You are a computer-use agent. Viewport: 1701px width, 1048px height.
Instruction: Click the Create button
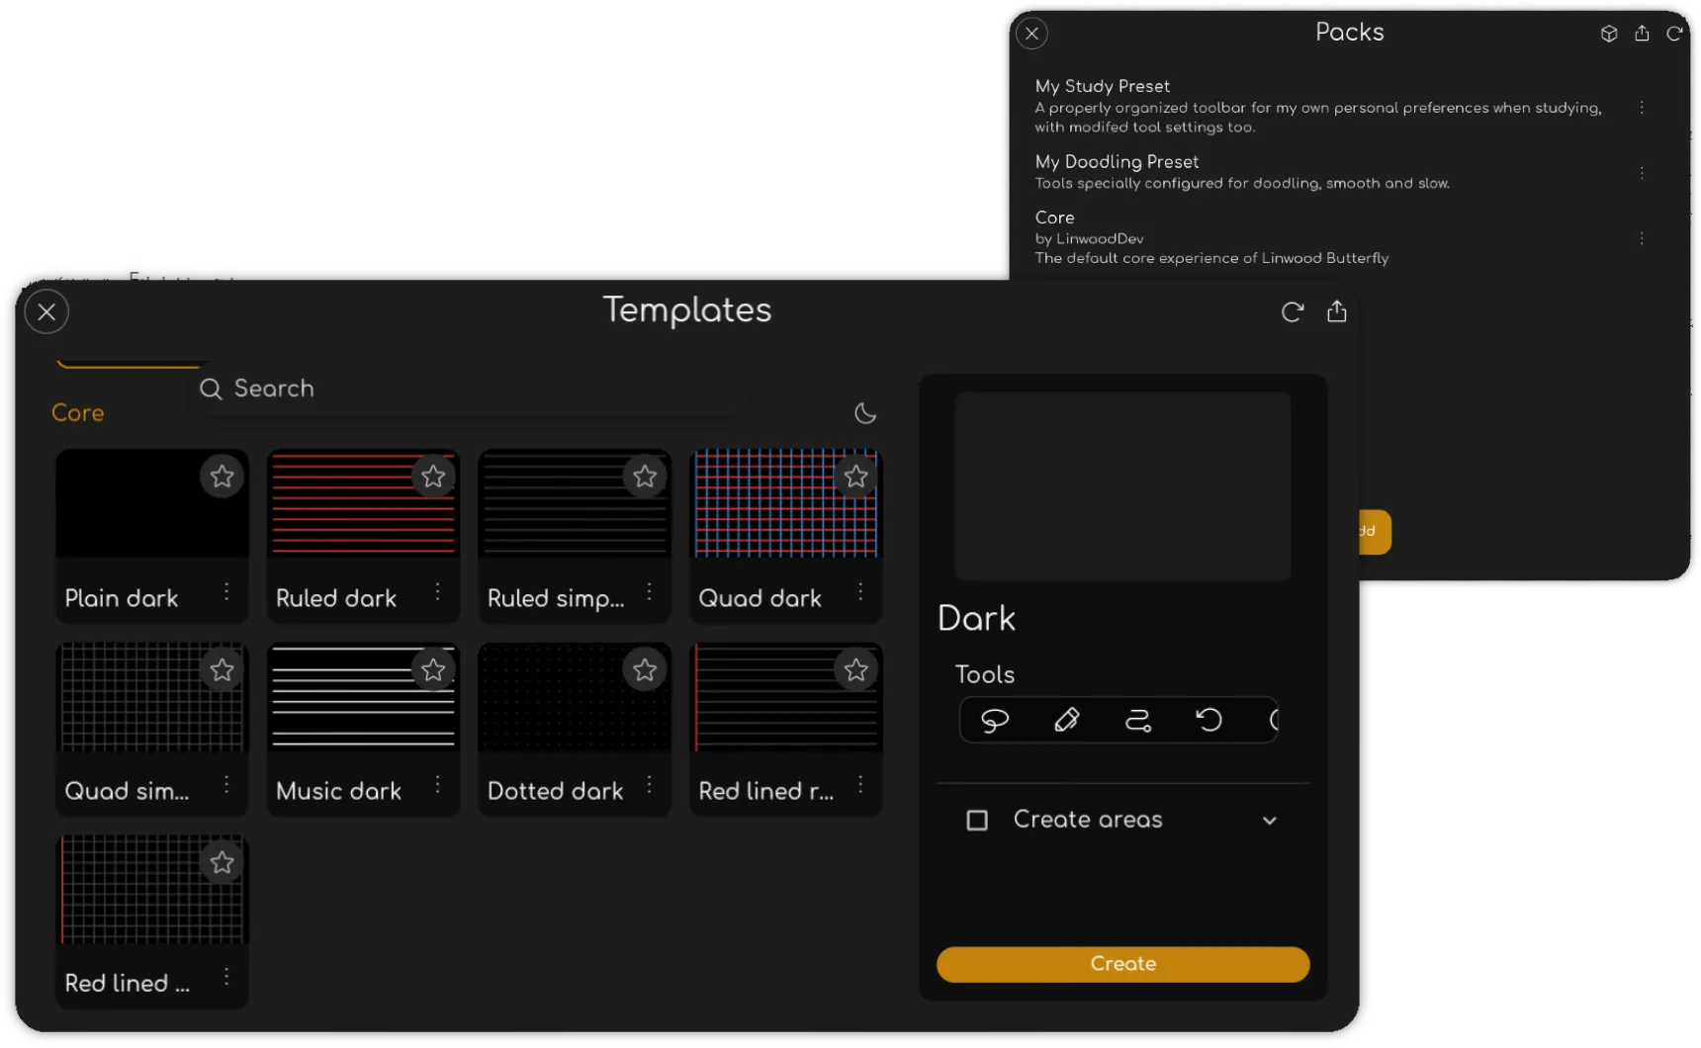(x=1123, y=964)
